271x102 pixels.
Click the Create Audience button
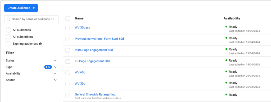click(21, 8)
